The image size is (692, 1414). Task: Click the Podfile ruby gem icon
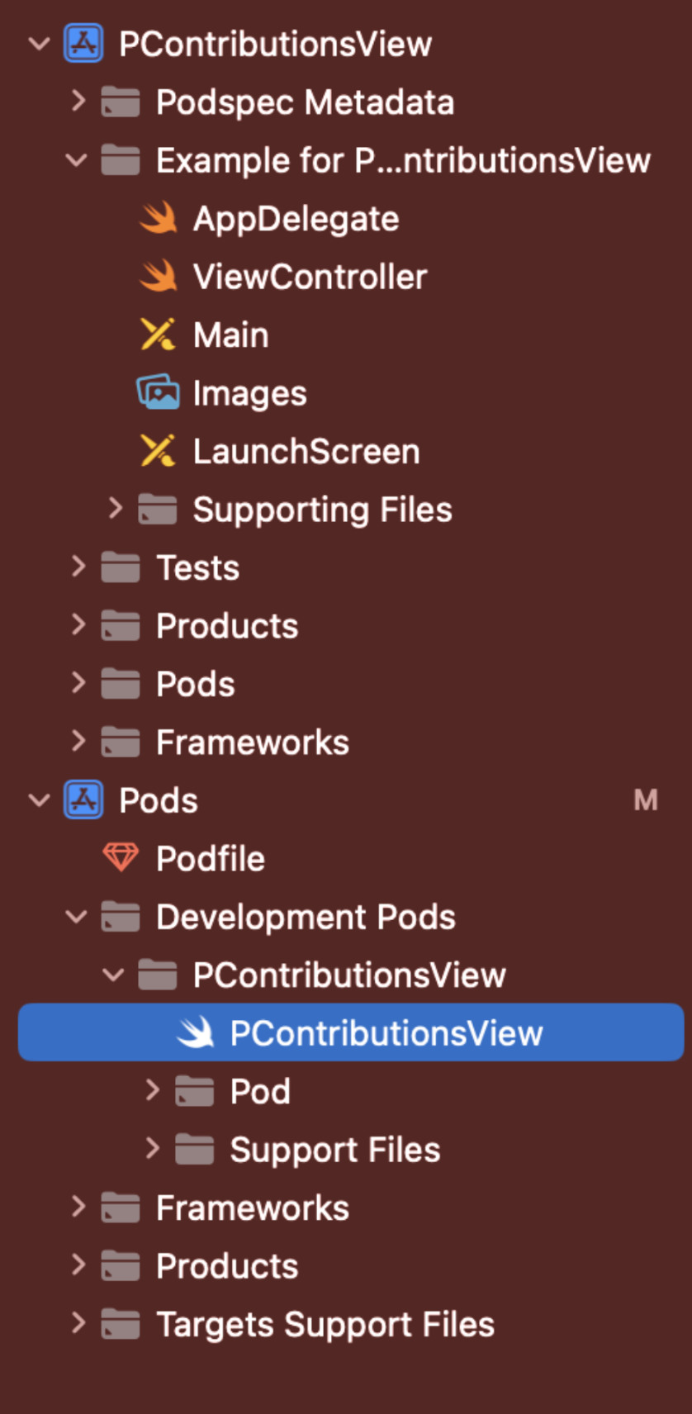121,858
